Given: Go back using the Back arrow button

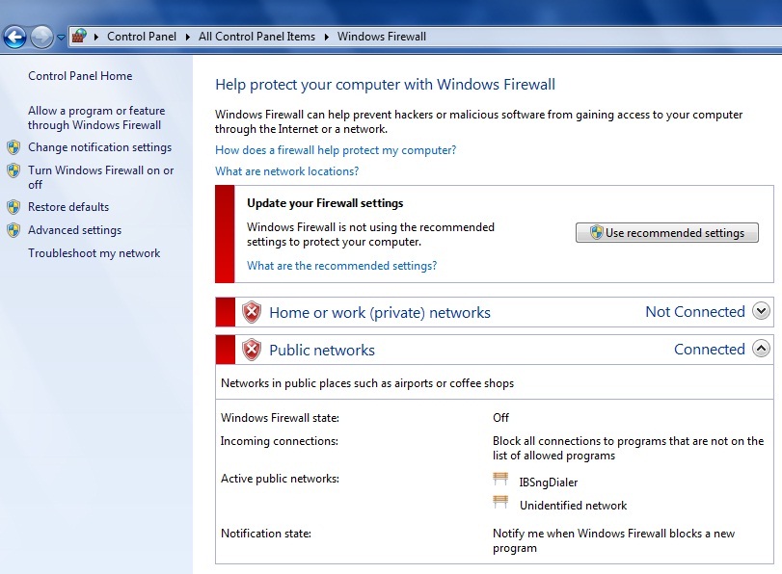Looking at the screenshot, I should point(15,37).
